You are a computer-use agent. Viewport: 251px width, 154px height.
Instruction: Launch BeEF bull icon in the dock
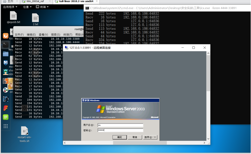tap(6, 99)
